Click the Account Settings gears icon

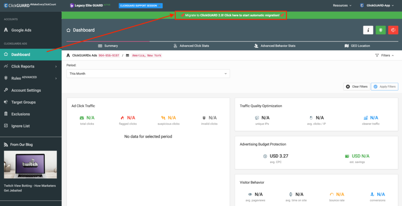click(x=6, y=90)
